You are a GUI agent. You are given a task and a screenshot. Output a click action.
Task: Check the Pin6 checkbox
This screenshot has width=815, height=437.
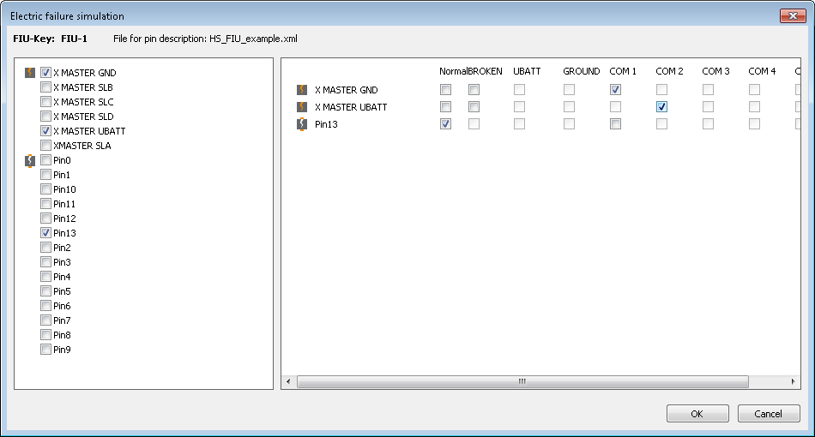pyautogui.click(x=45, y=305)
